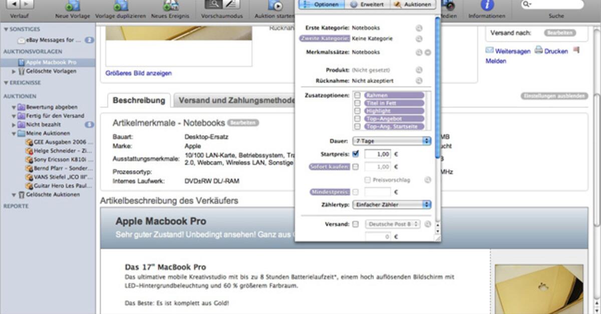Open the Dauer dropdown showing 7 Tage
Viewport: 601px width, 314px height.
tap(392, 141)
